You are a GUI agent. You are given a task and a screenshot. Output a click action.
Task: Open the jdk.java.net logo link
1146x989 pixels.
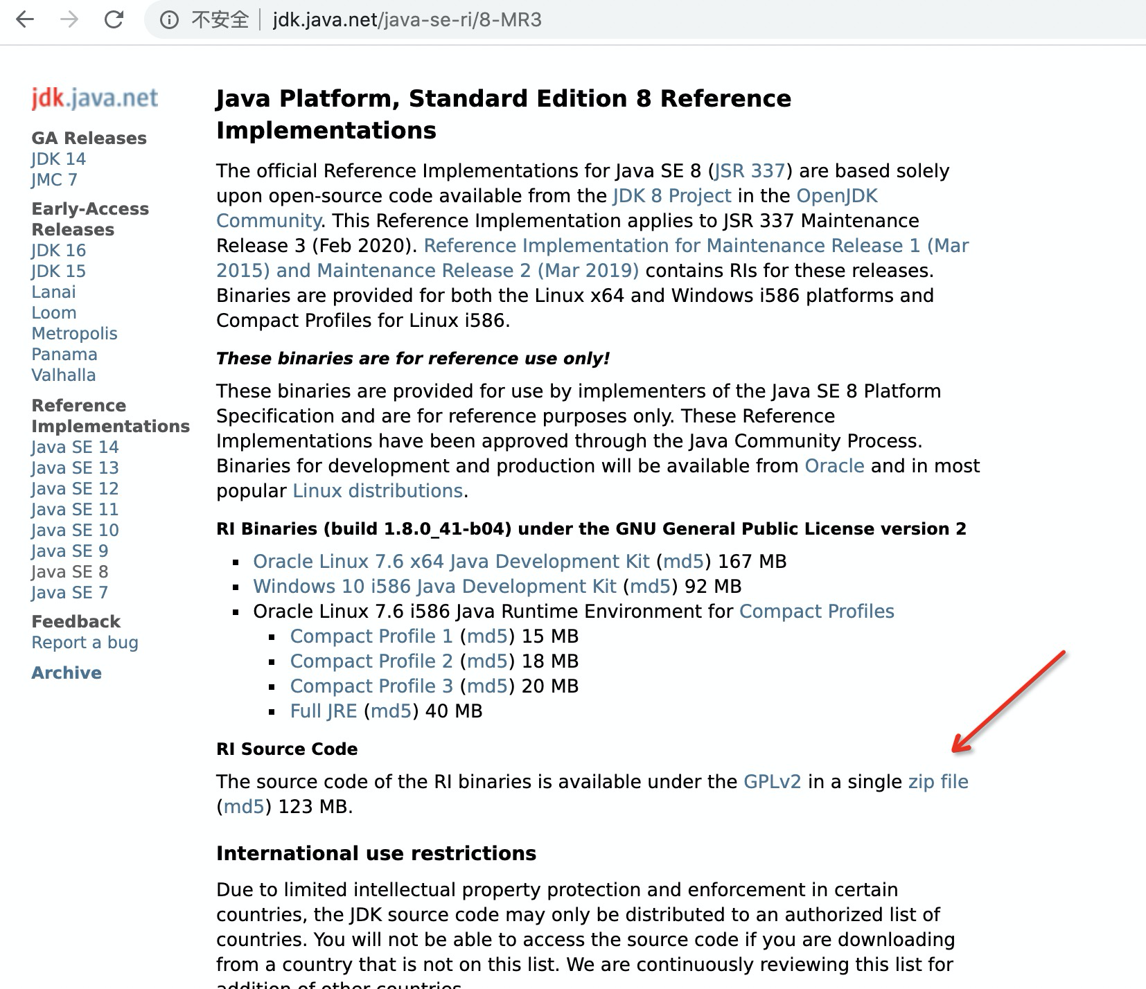95,98
